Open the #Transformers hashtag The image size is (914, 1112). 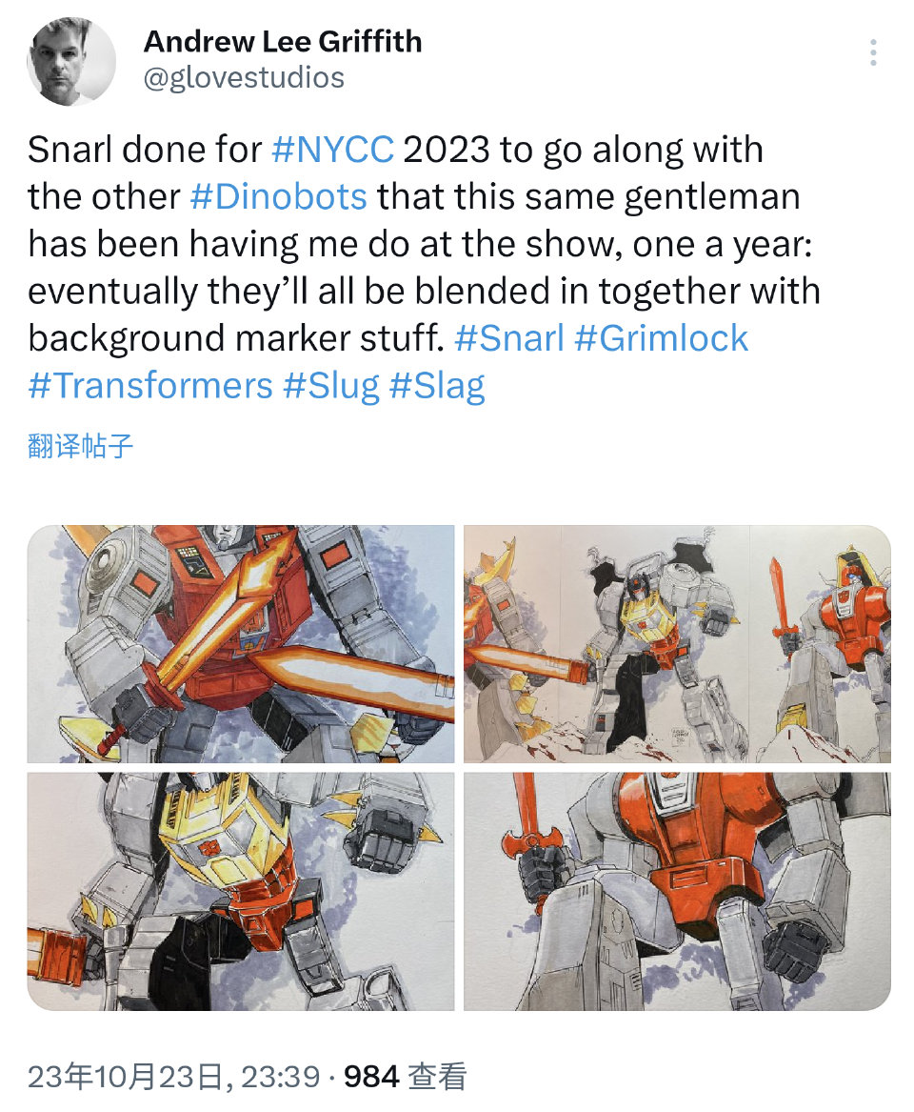pos(150,385)
